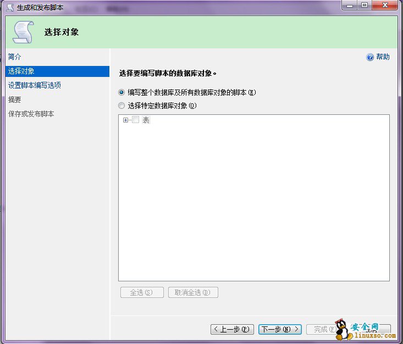This screenshot has width=403, height=344.
Task: Close the 生成和发布脚本 window
Action: [x=384, y=5]
